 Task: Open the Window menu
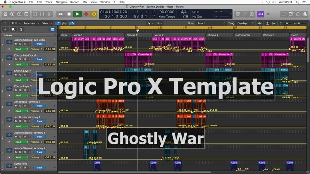point(105,2)
